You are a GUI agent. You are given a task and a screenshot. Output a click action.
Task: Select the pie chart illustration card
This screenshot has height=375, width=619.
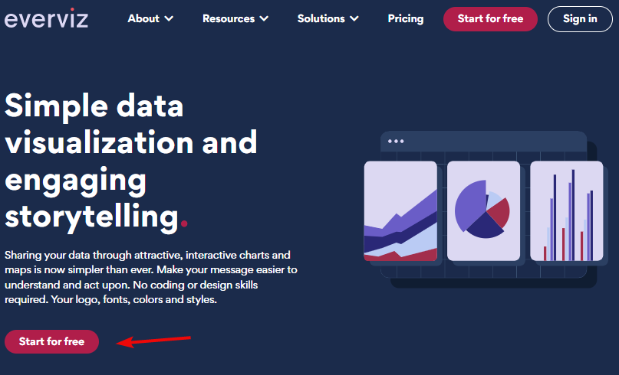pos(483,210)
